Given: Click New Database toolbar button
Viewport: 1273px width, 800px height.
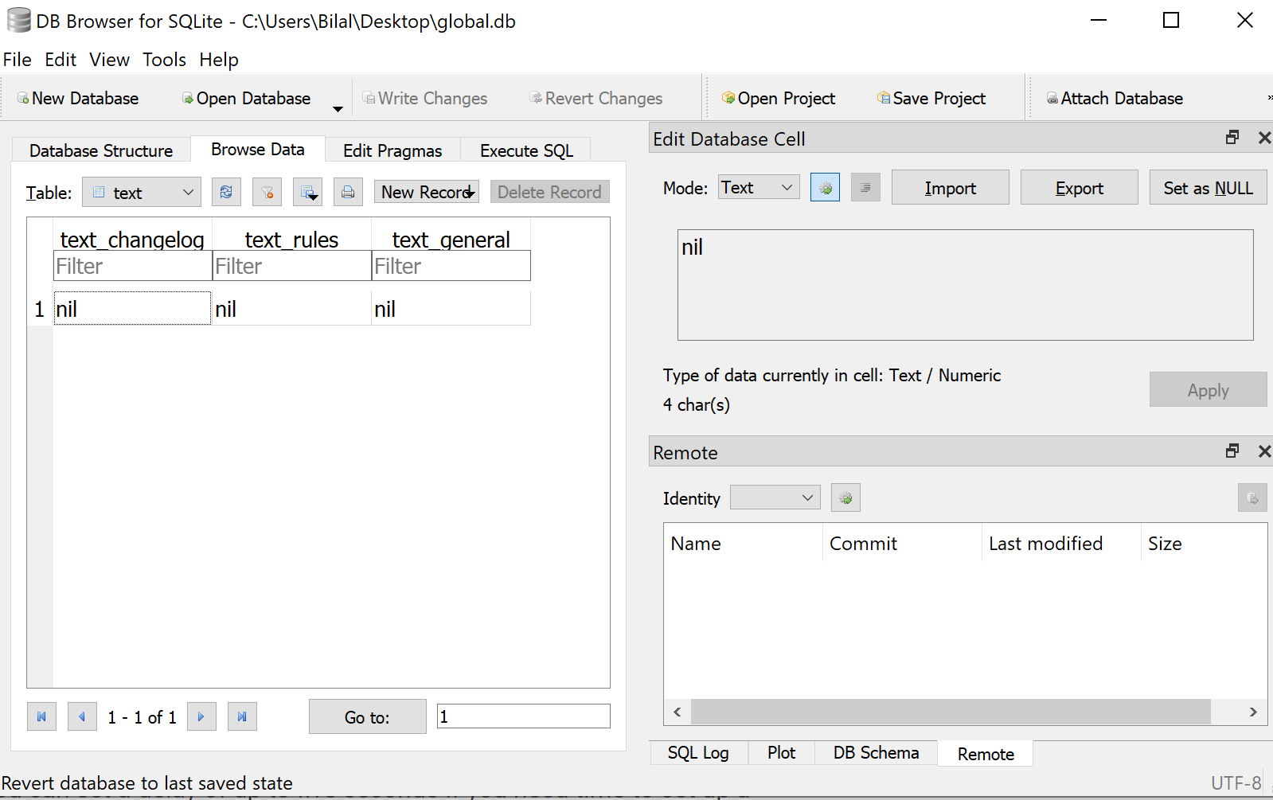Looking at the screenshot, I should point(78,98).
